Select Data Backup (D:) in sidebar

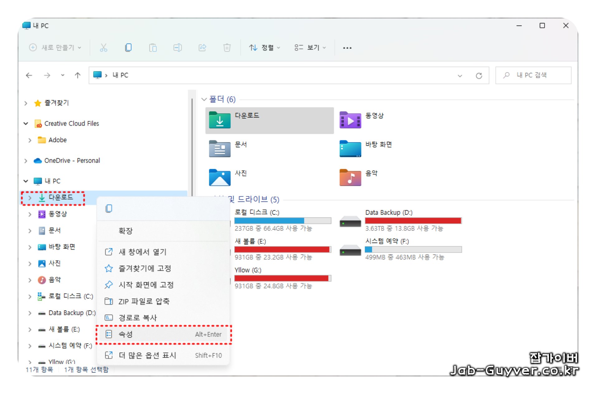point(72,313)
